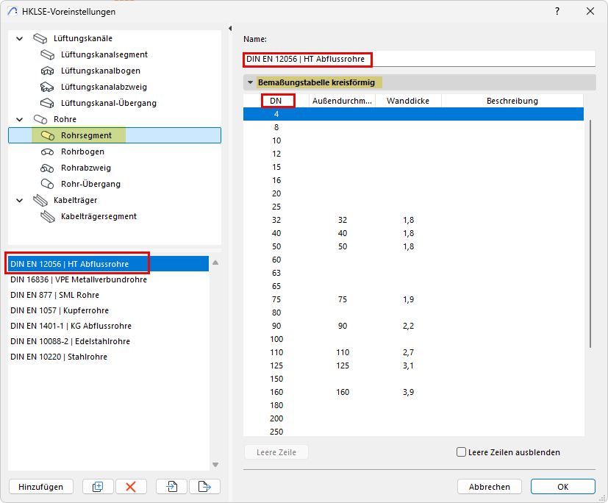Import preset table from file
This screenshot has height=503, width=608.
click(172, 486)
